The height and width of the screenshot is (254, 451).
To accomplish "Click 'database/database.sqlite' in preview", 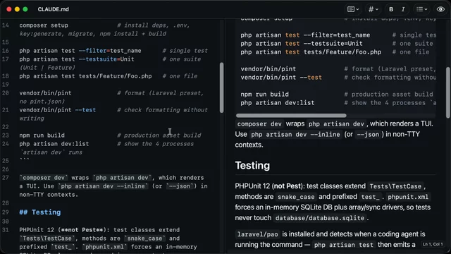I will pyautogui.click(x=320, y=218).
